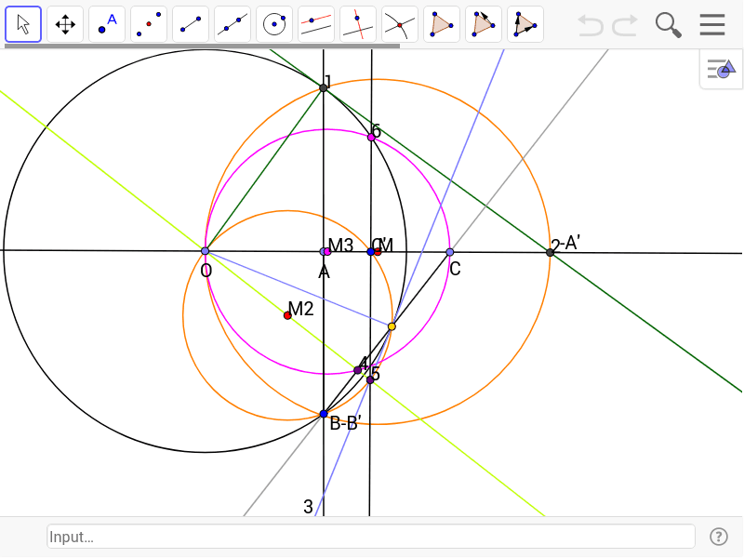Image resolution: width=744 pixels, height=558 pixels.
Task: Select the Move tool
Action: [x=22, y=23]
